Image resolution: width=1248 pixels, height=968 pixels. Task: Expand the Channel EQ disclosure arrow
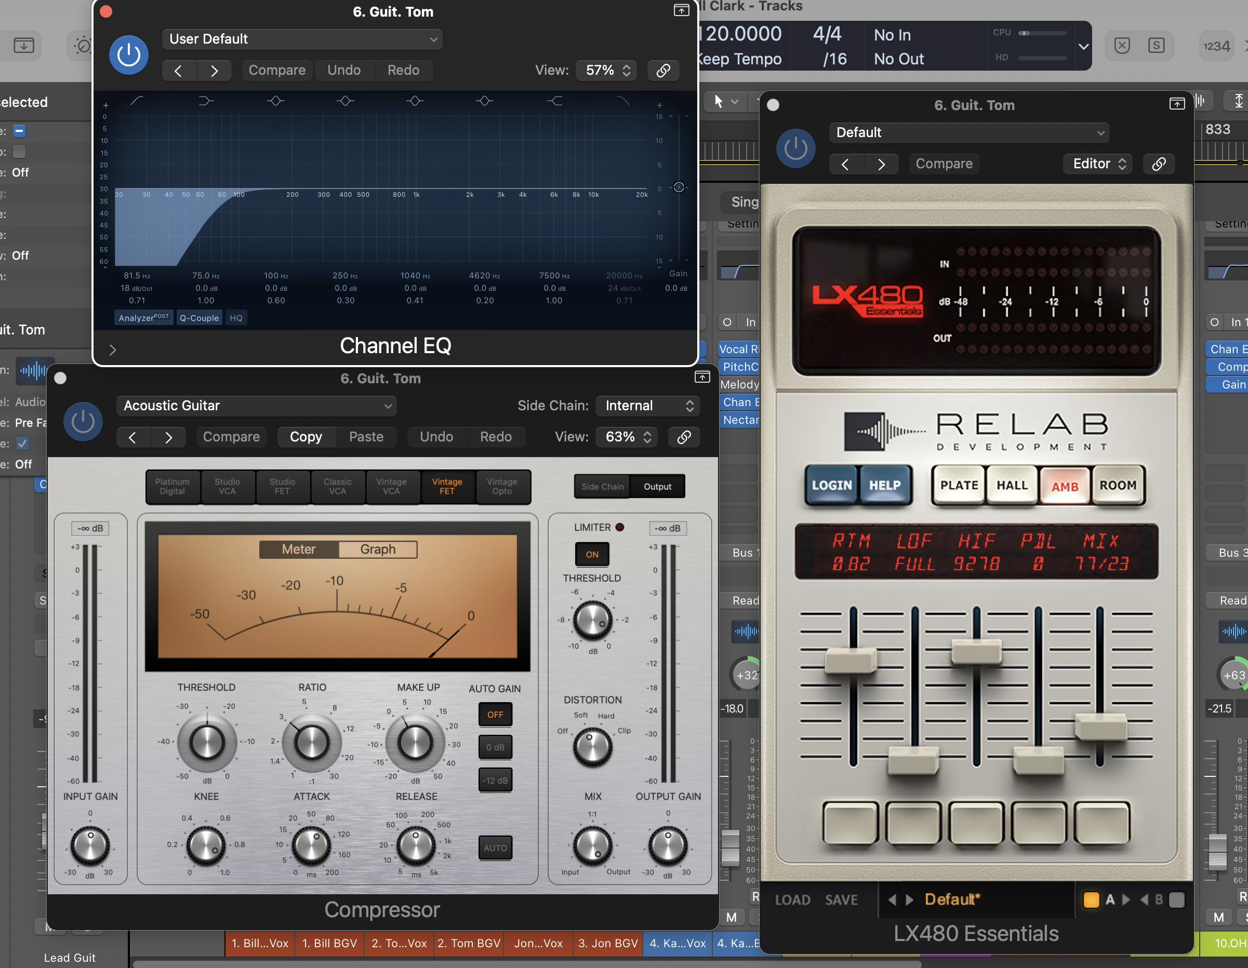(113, 349)
